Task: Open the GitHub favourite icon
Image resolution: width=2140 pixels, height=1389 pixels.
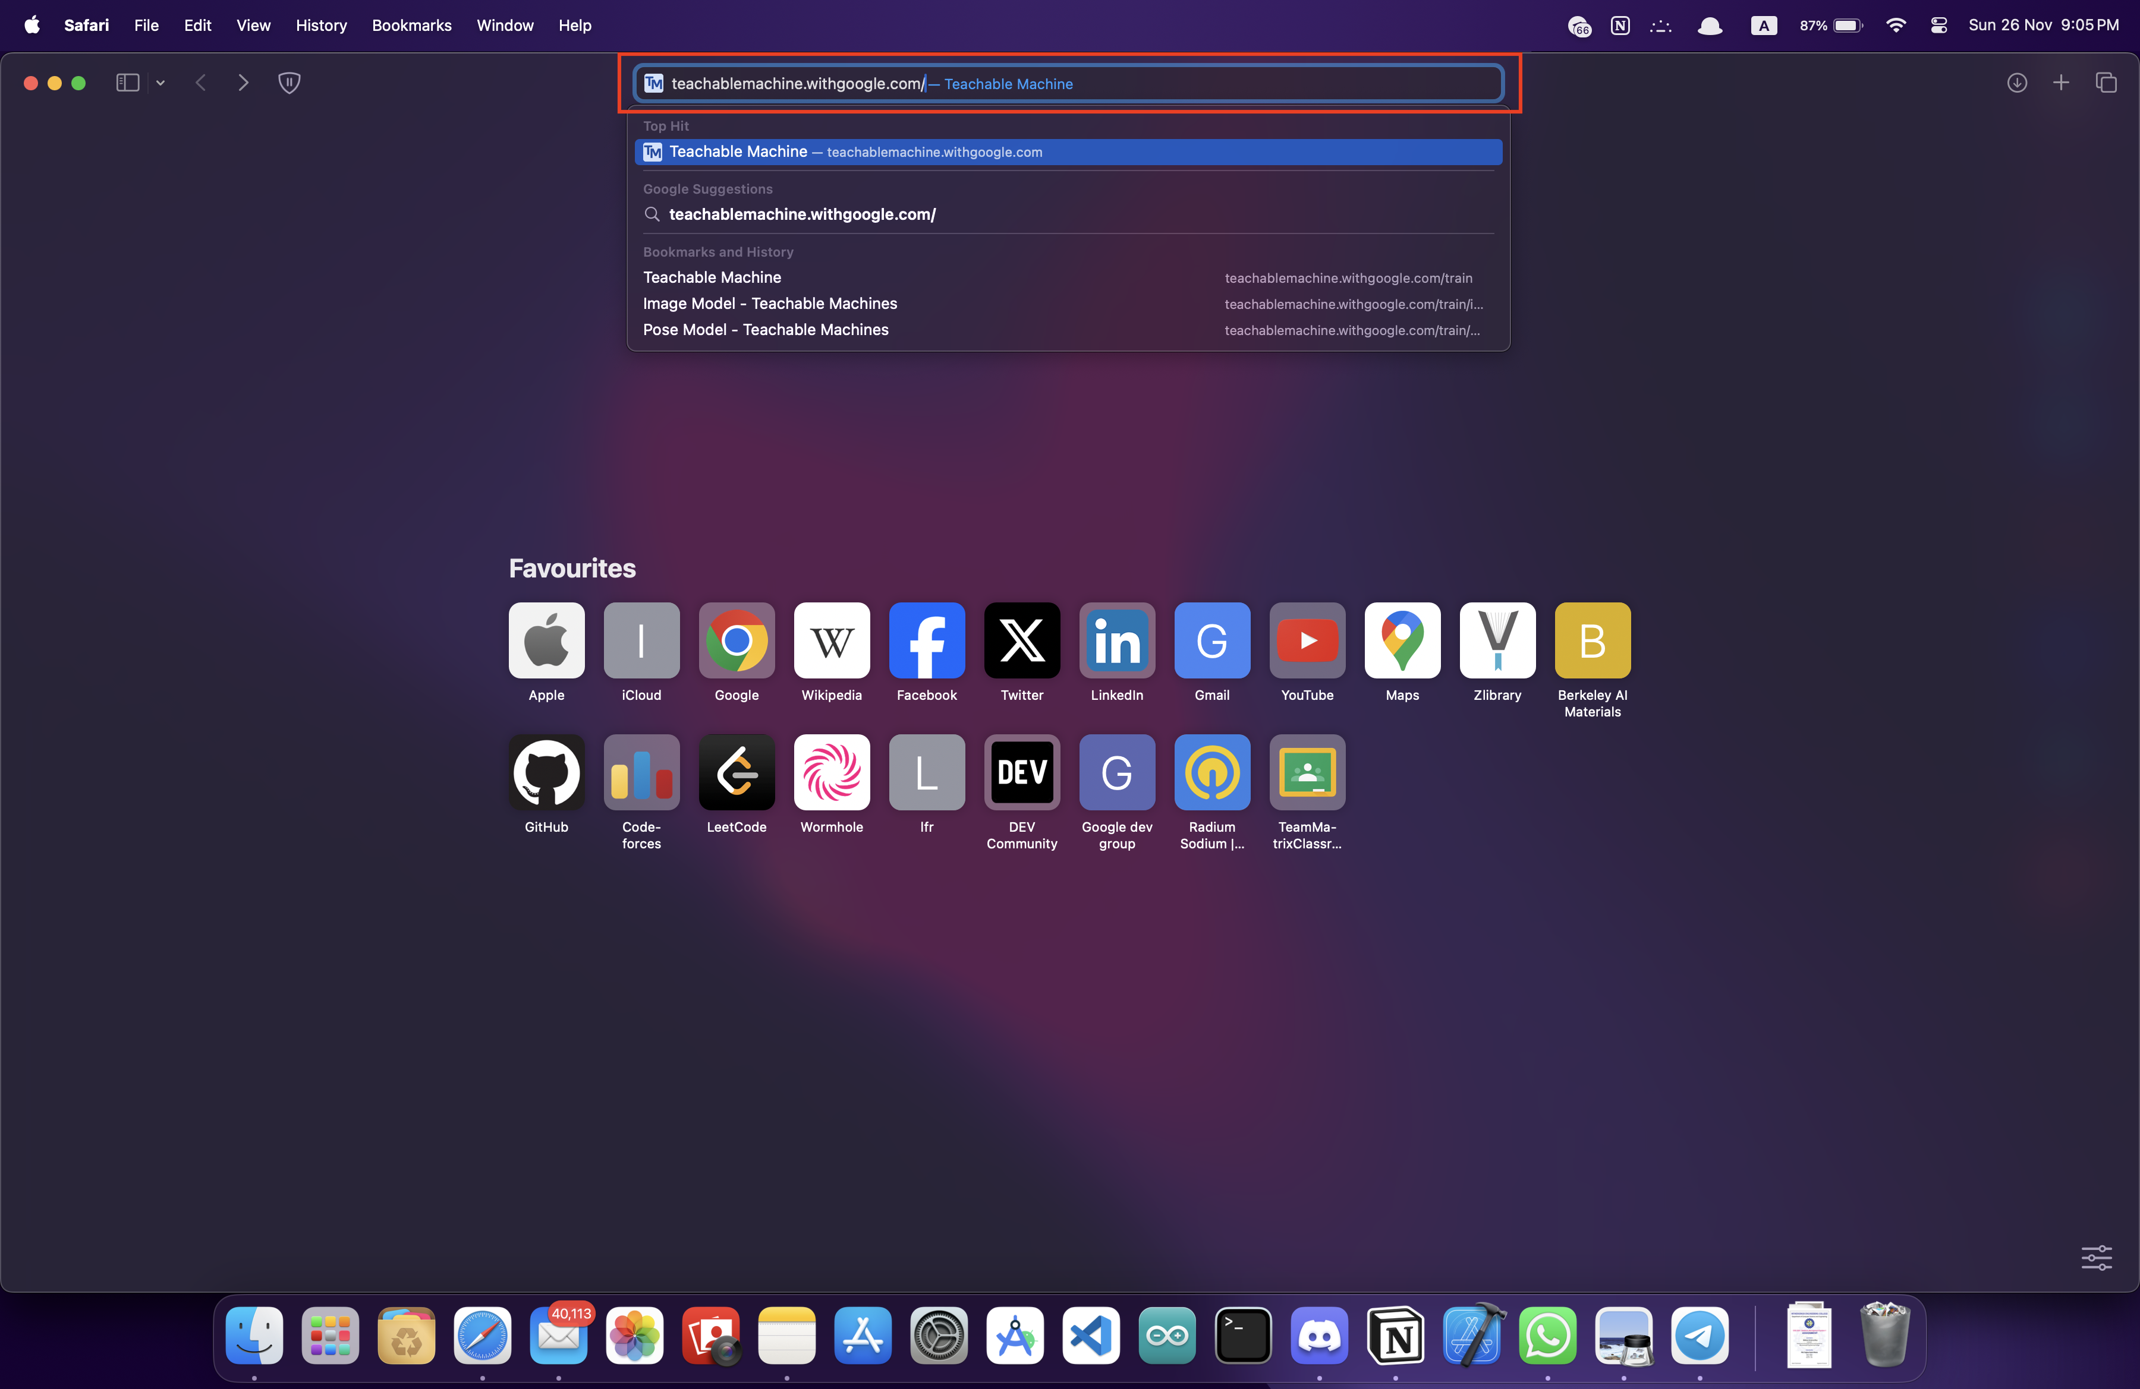Action: pyautogui.click(x=546, y=773)
